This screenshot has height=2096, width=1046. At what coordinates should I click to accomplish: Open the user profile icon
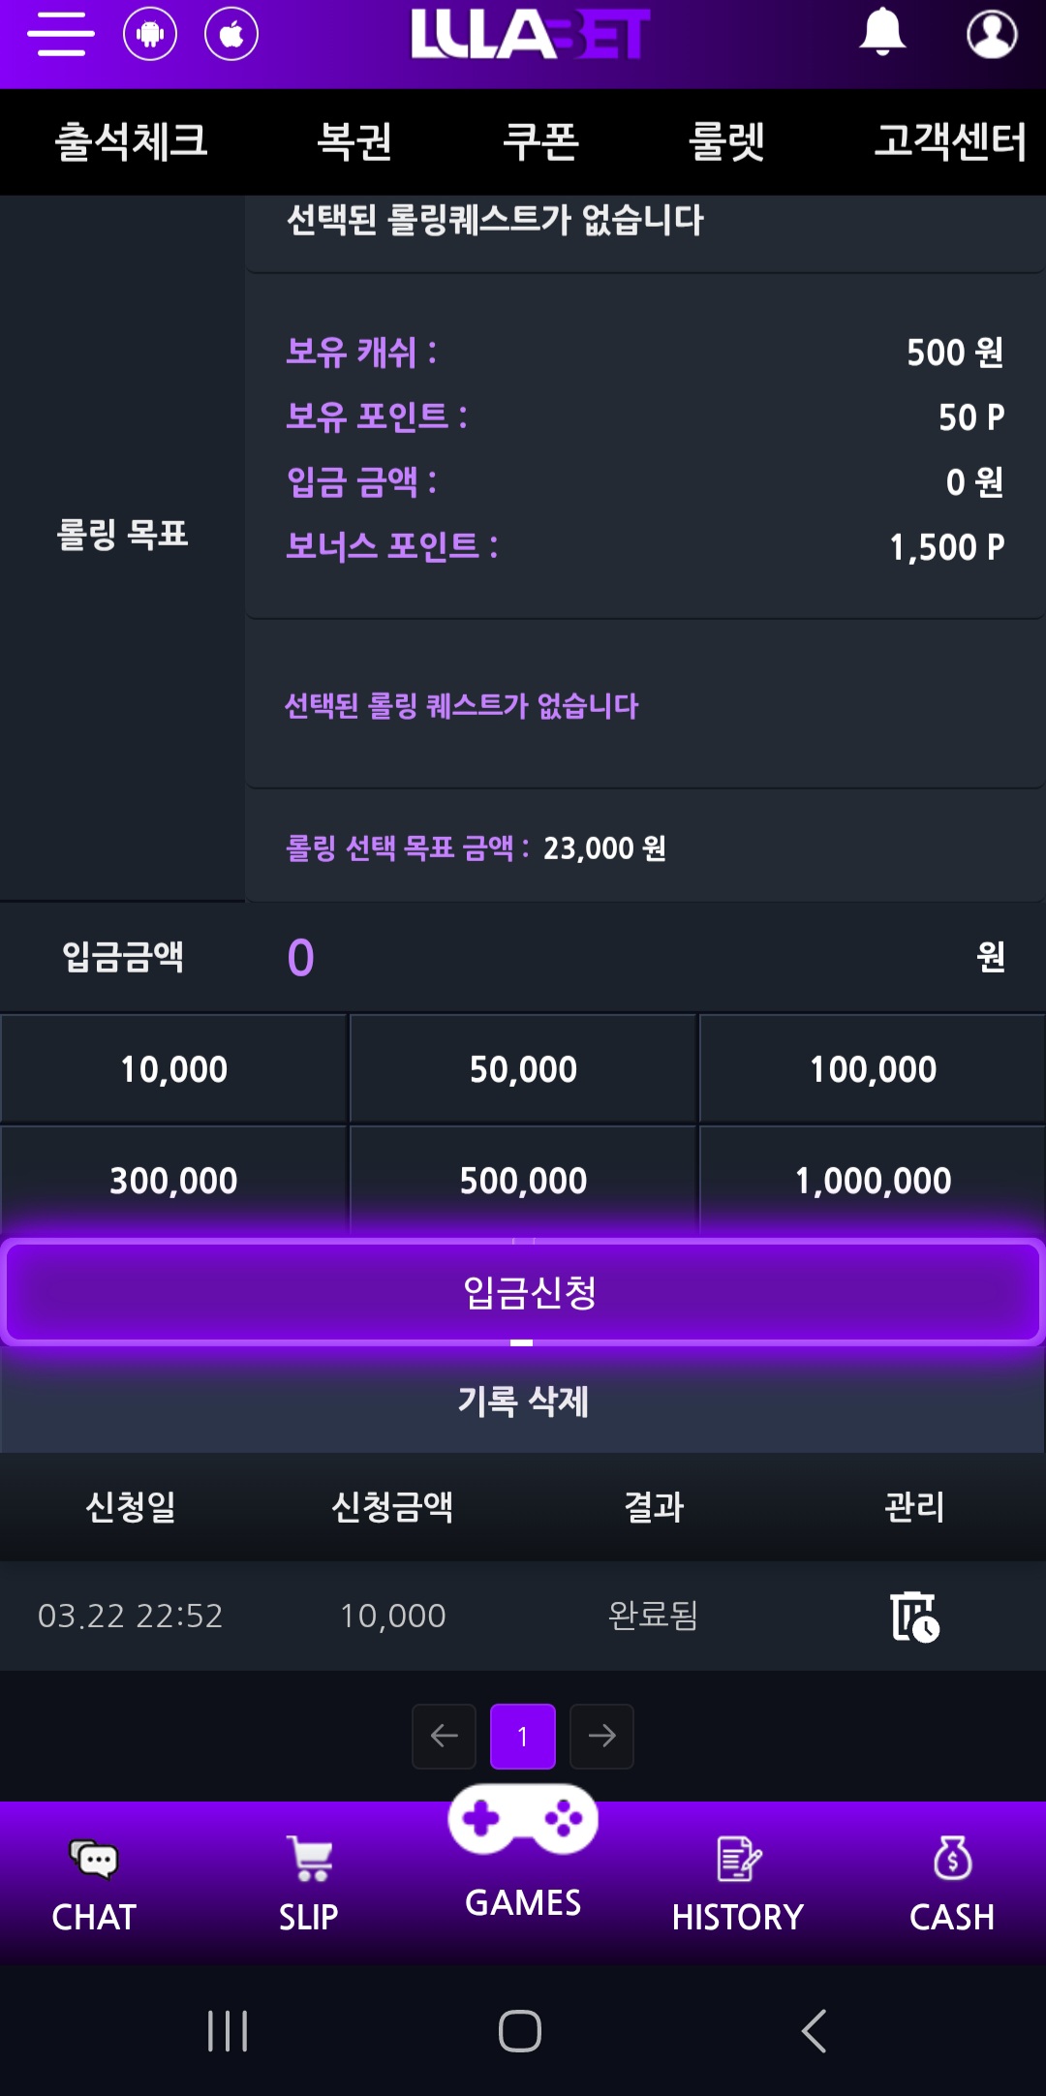(x=992, y=35)
